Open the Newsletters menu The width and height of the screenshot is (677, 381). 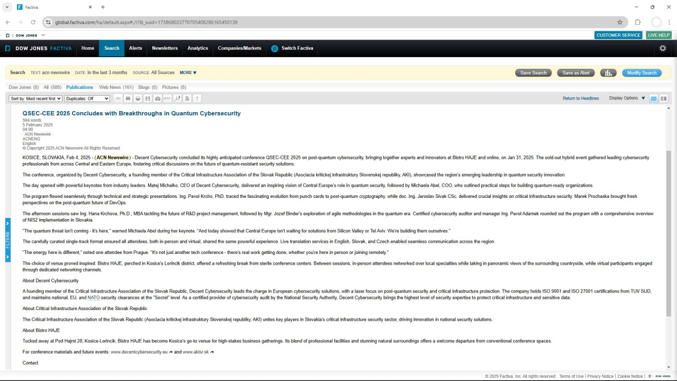point(165,48)
